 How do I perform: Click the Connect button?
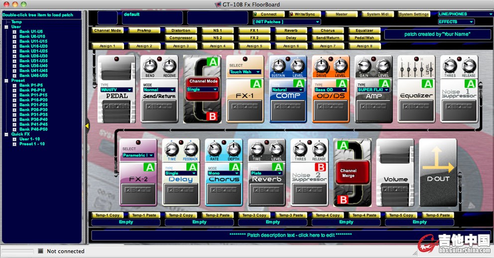click(269, 14)
